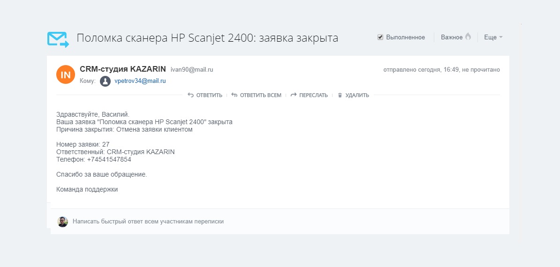Click the phone number +74541547854 in the email

click(x=109, y=159)
